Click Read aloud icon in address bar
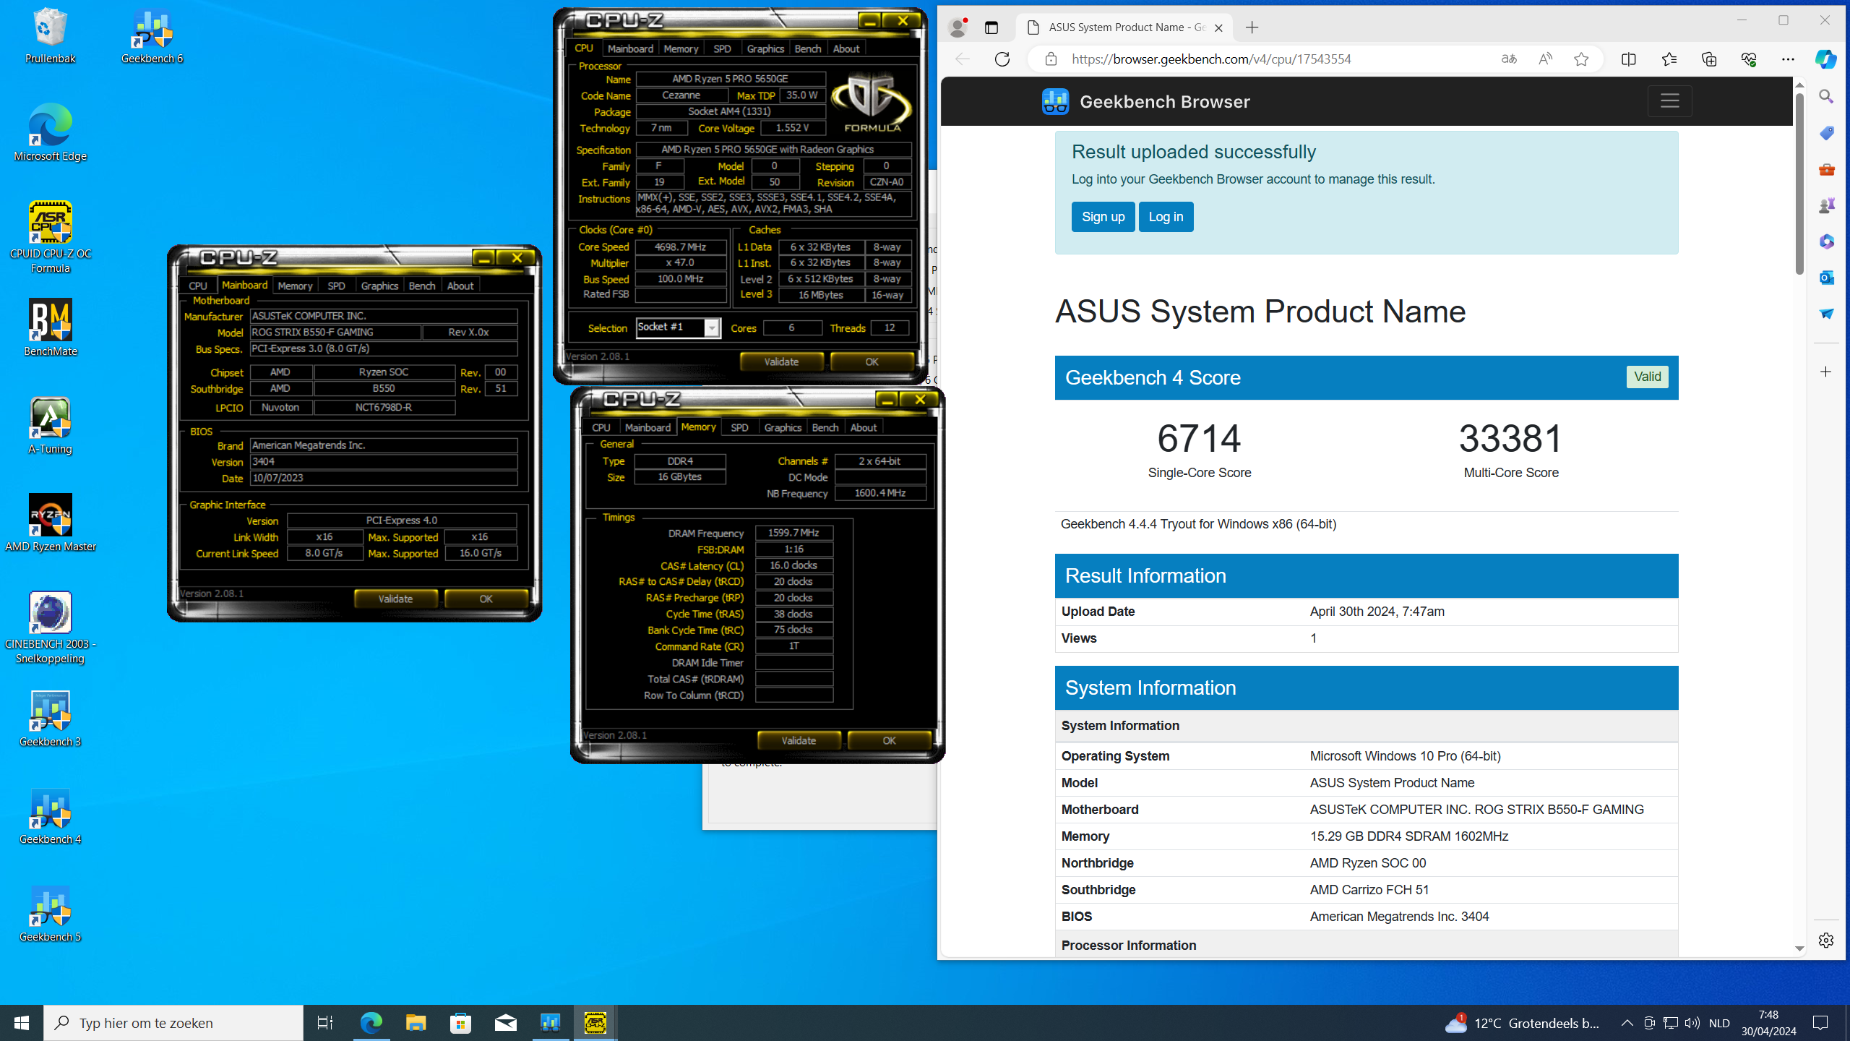 [x=1545, y=59]
